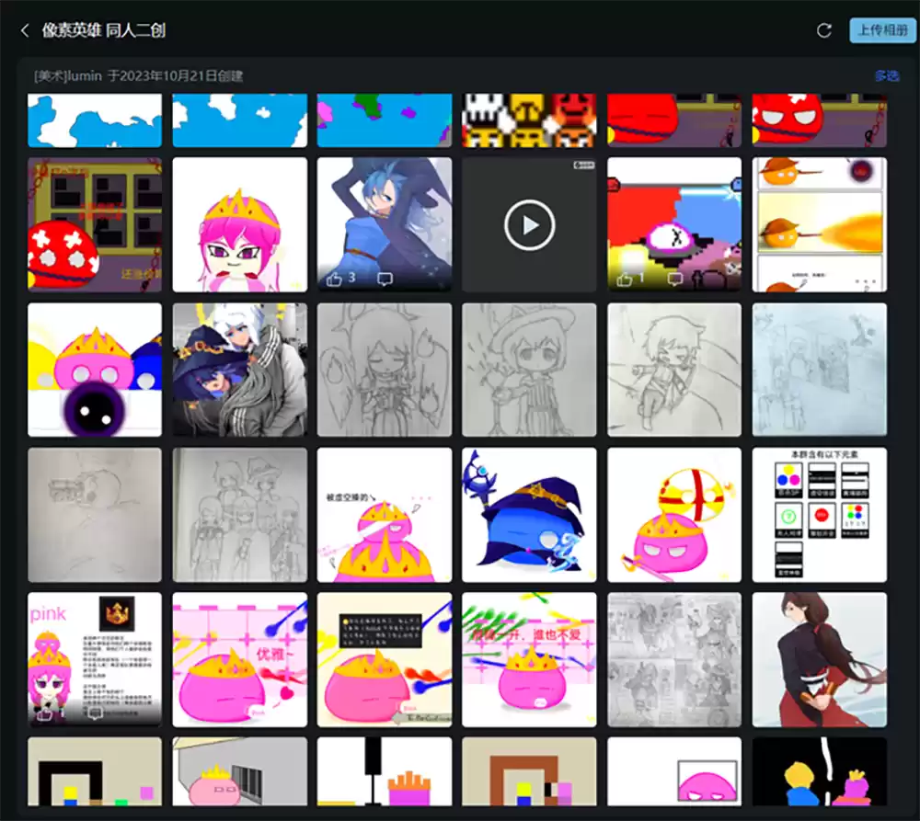Viewport: 920px width, 821px height.
Task: Click the album title 像素英雄 同人二创
Action: point(103,30)
